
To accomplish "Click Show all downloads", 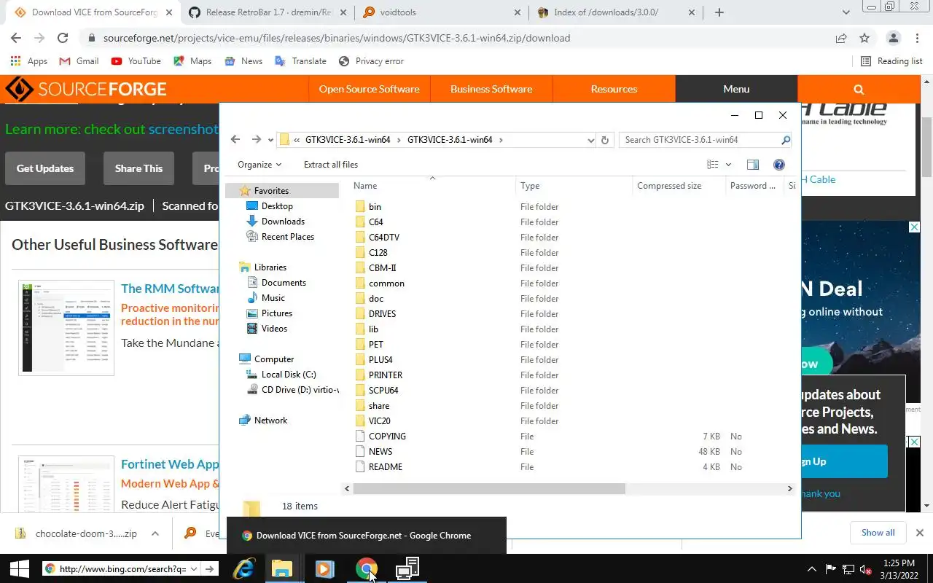I will (878, 533).
